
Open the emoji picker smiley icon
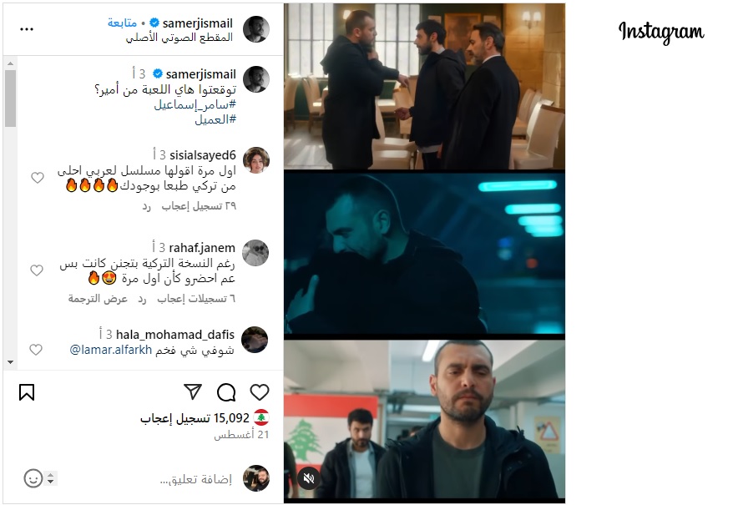point(33,478)
